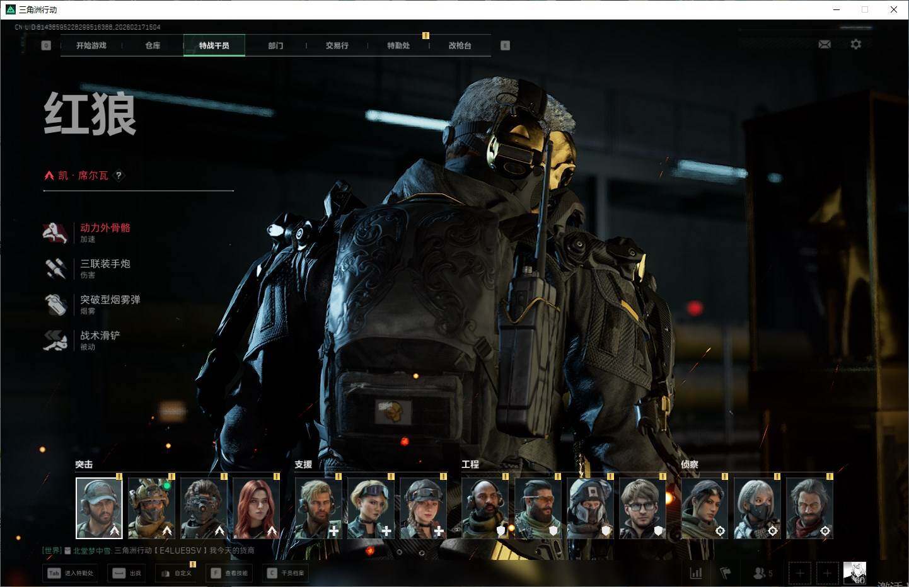Open the bar chart statistics icon

tap(696, 573)
